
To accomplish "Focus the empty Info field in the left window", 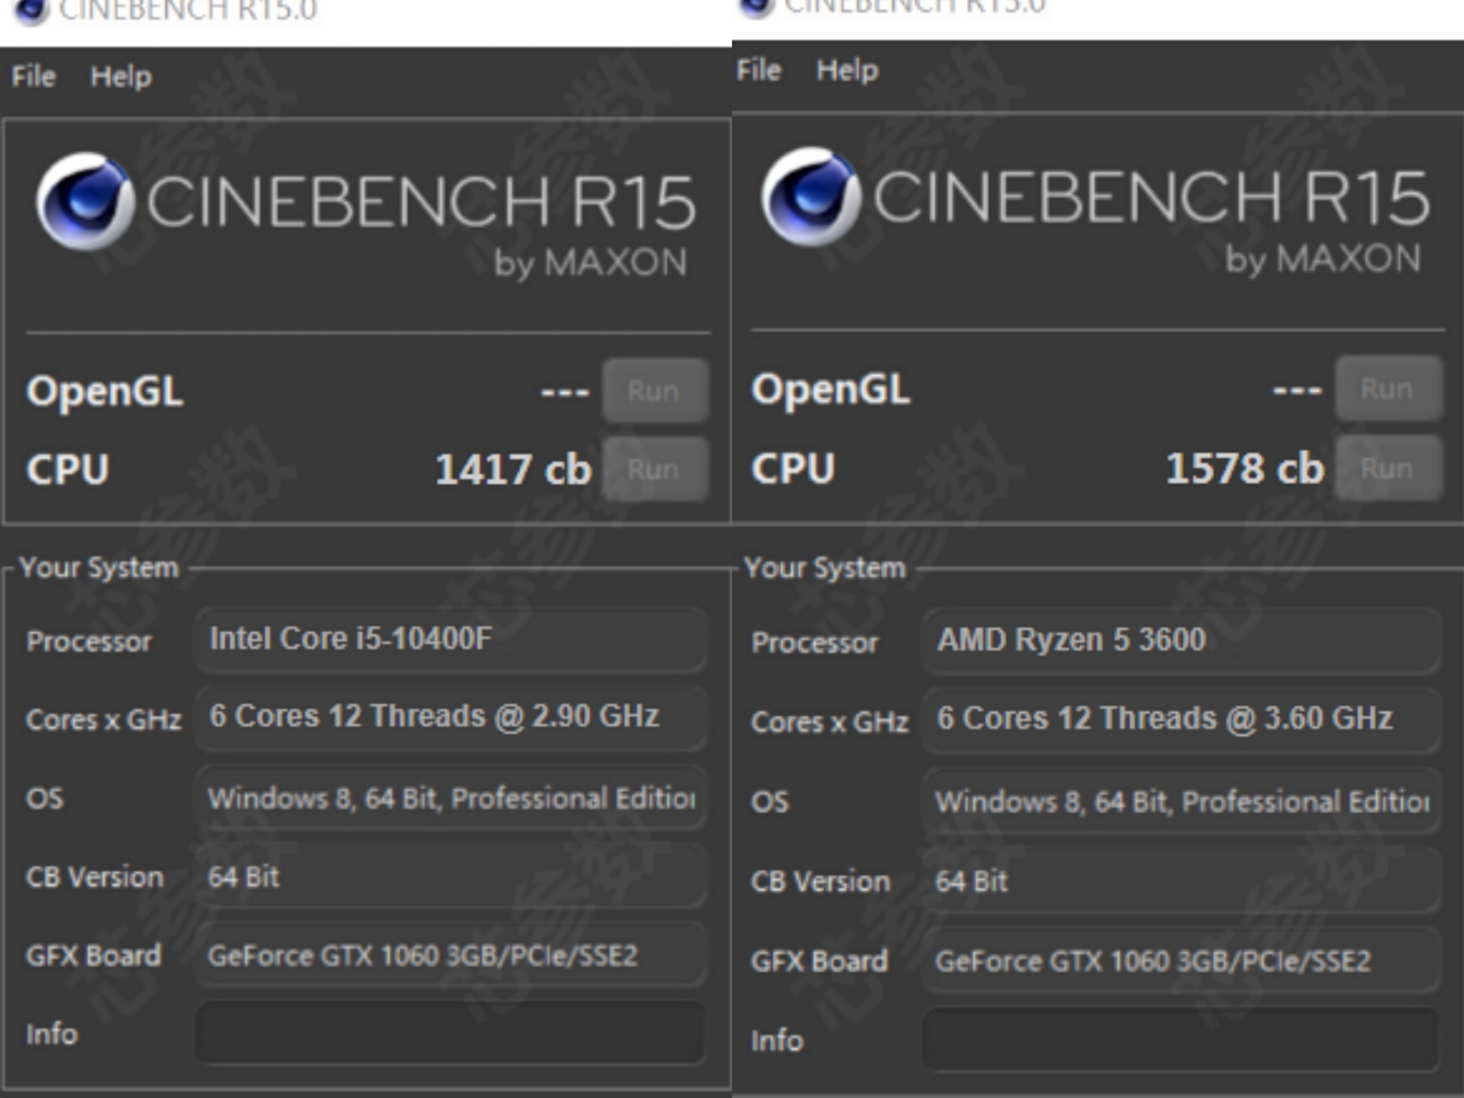I will pyautogui.click(x=451, y=1033).
